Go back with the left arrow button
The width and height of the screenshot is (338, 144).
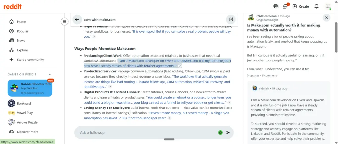pyautogui.click(x=77, y=19)
